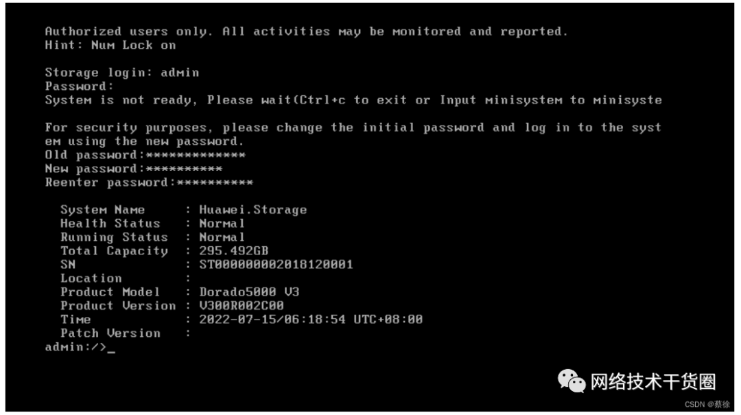Click the Authorized users only banner line

click(x=306, y=32)
